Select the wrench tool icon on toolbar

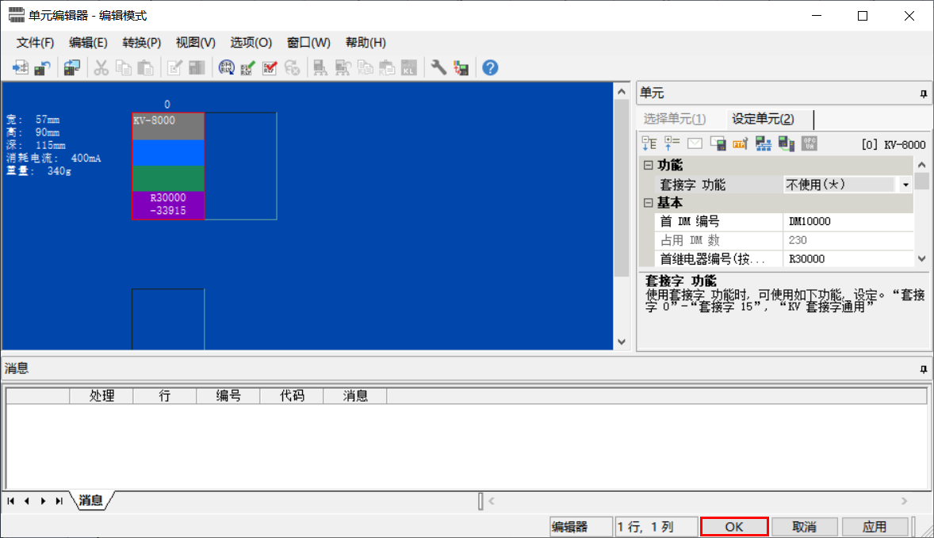[x=438, y=67]
